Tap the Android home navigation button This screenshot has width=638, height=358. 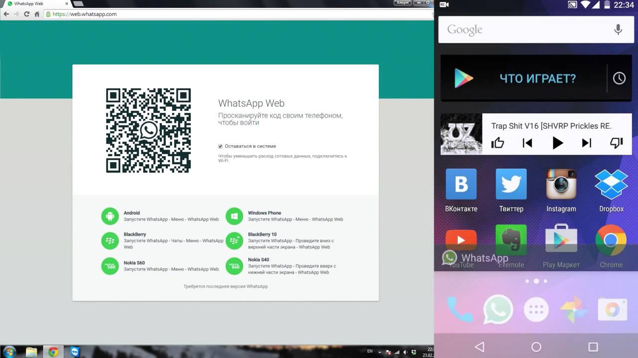(536, 347)
